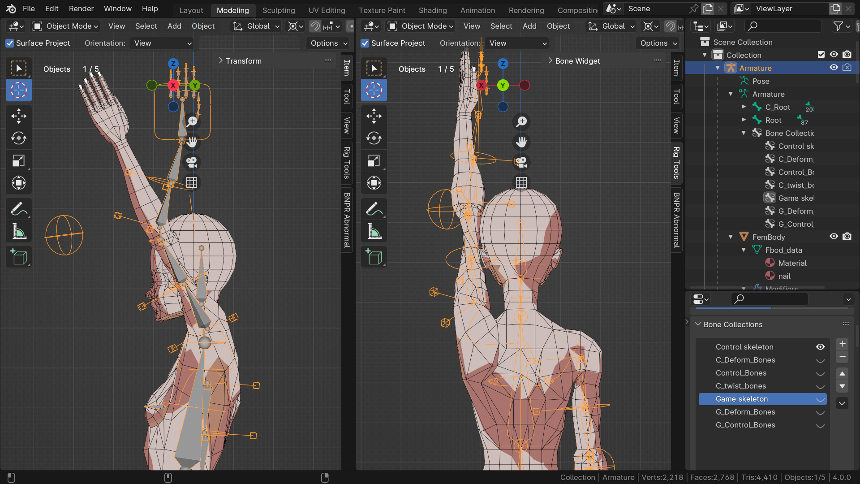Select the Select Box tool in left viewport

19,68
